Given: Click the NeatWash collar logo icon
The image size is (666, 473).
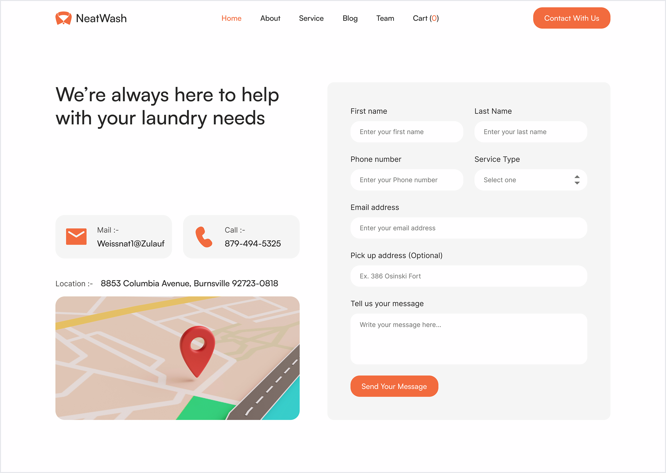Looking at the screenshot, I should point(63,18).
